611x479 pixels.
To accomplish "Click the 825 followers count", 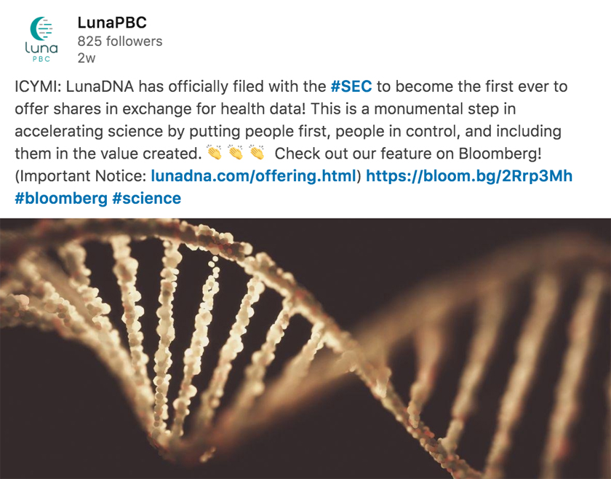I will (120, 41).
